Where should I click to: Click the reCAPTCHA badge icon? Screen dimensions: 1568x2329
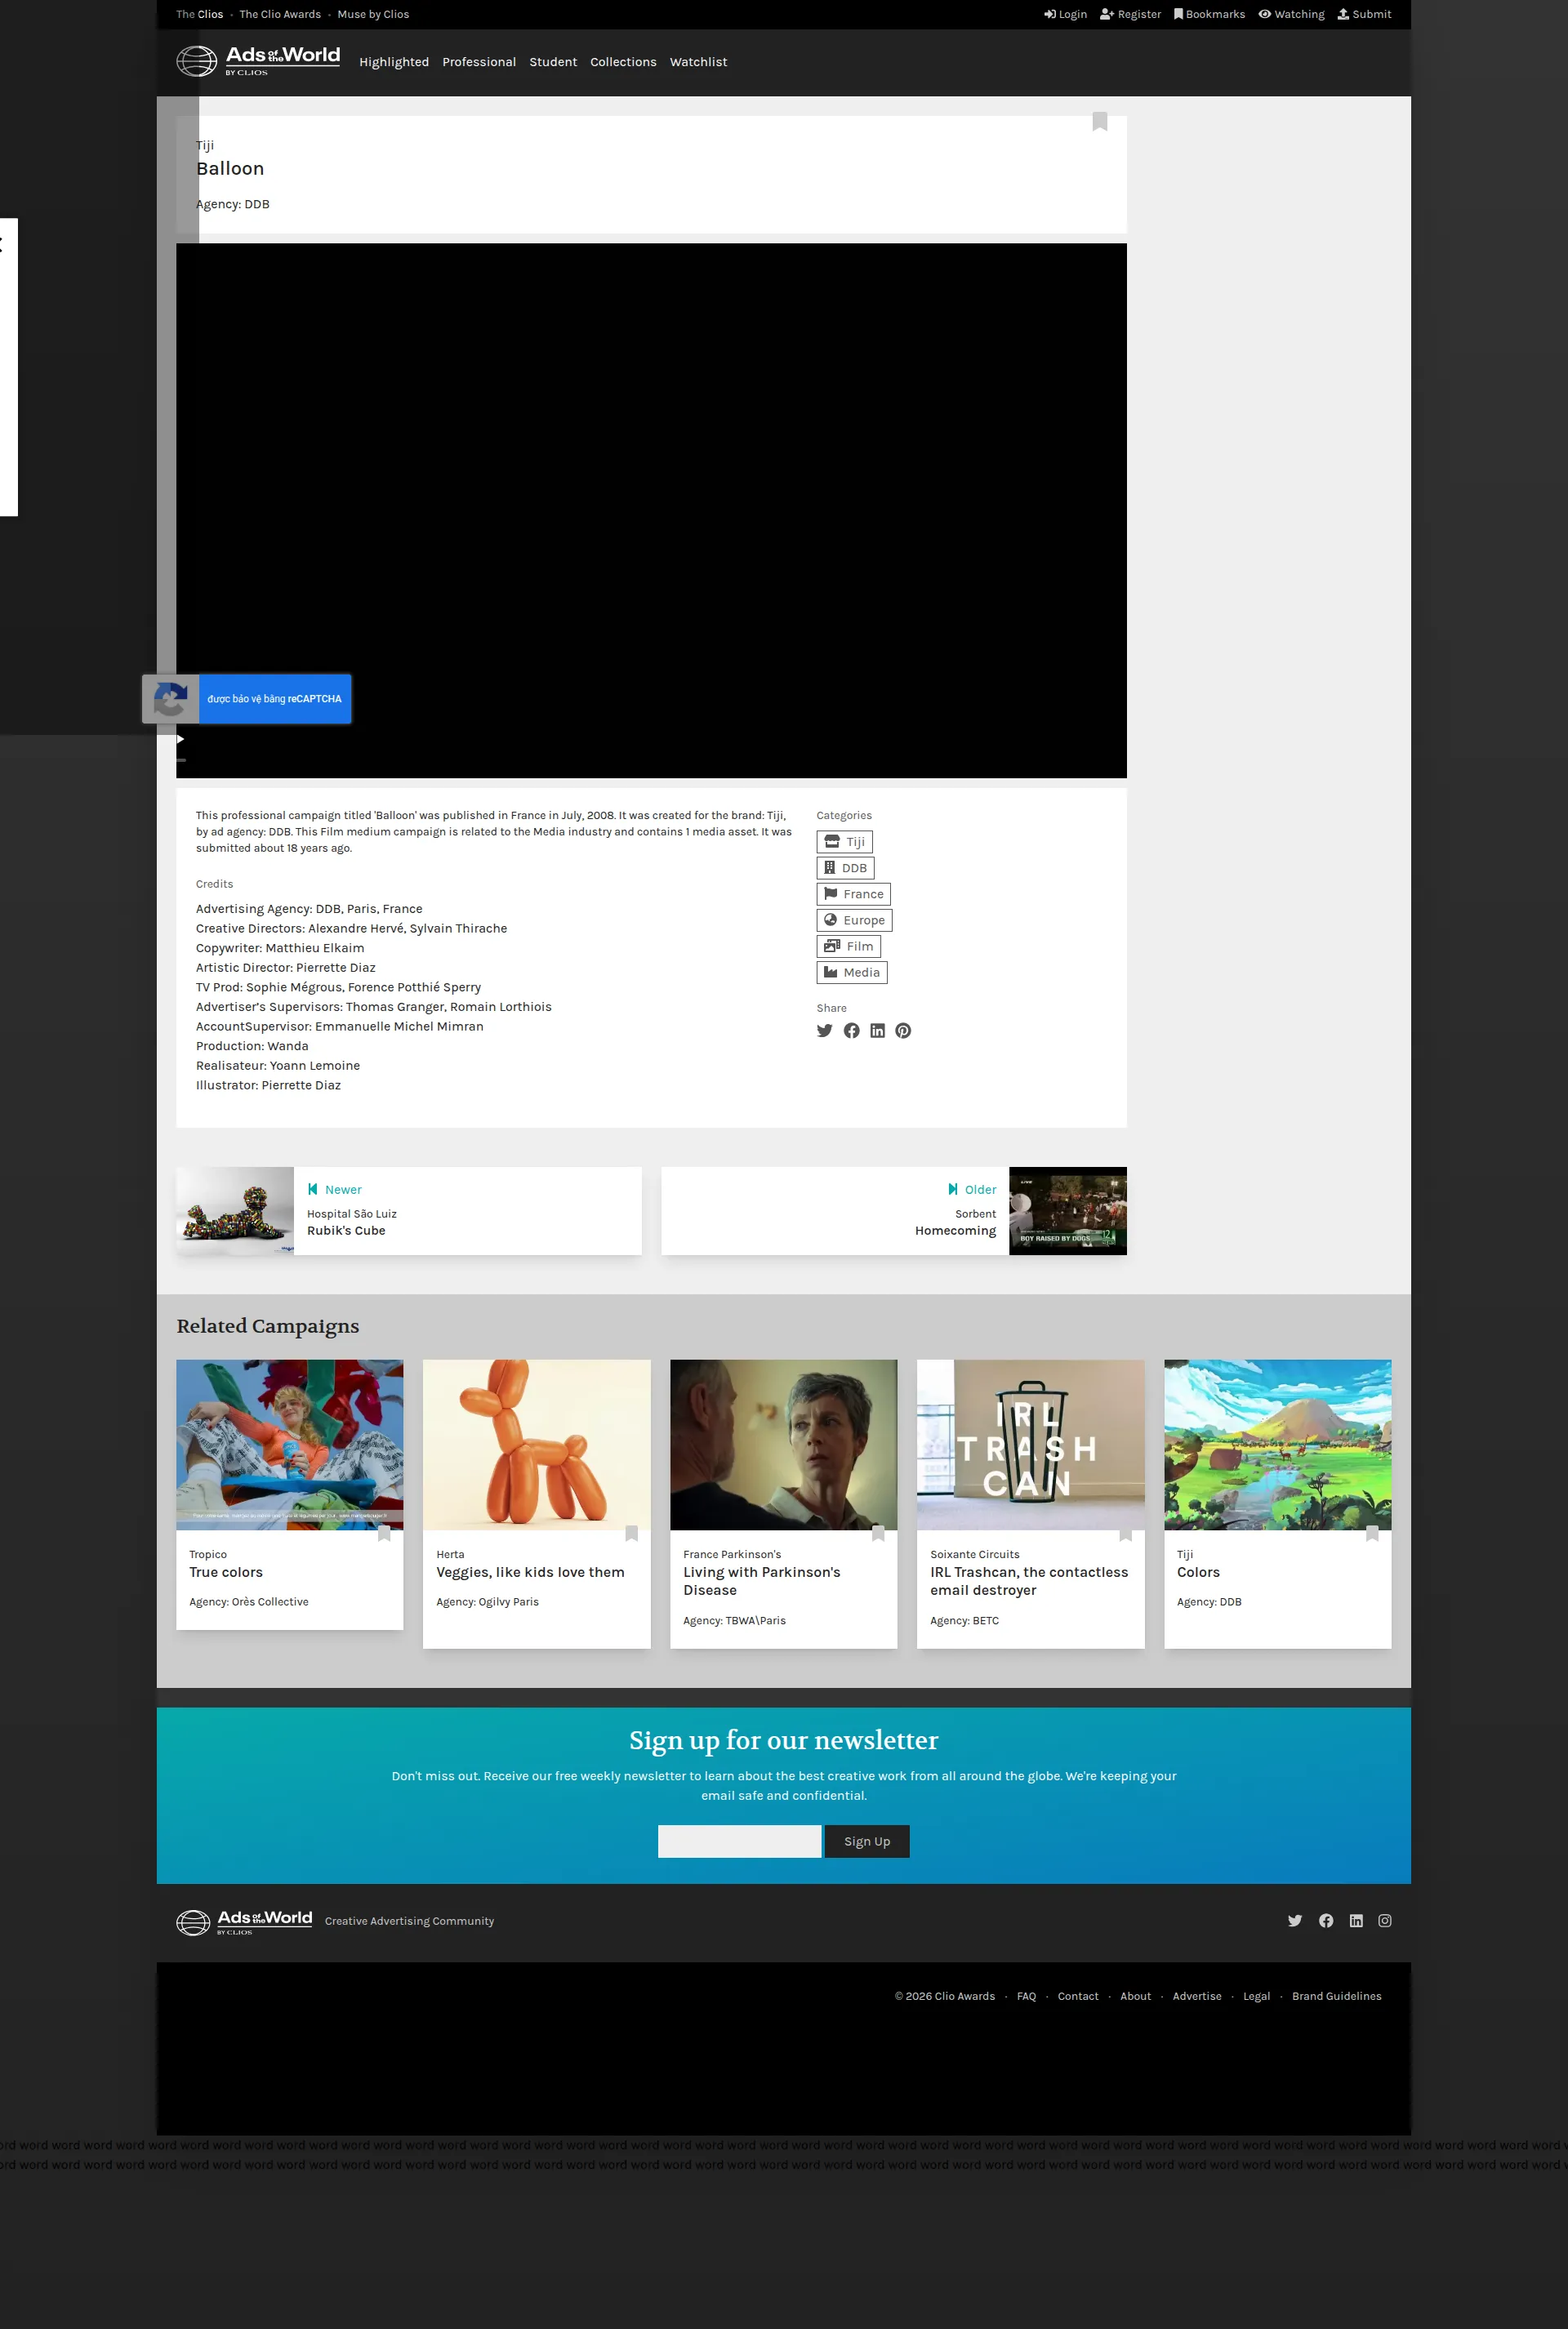(x=171, y=699)
